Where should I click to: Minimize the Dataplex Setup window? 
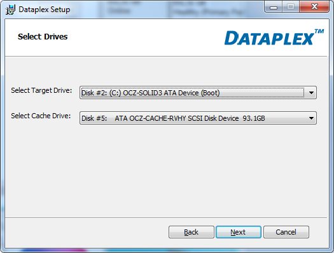[x=274, y=7]
